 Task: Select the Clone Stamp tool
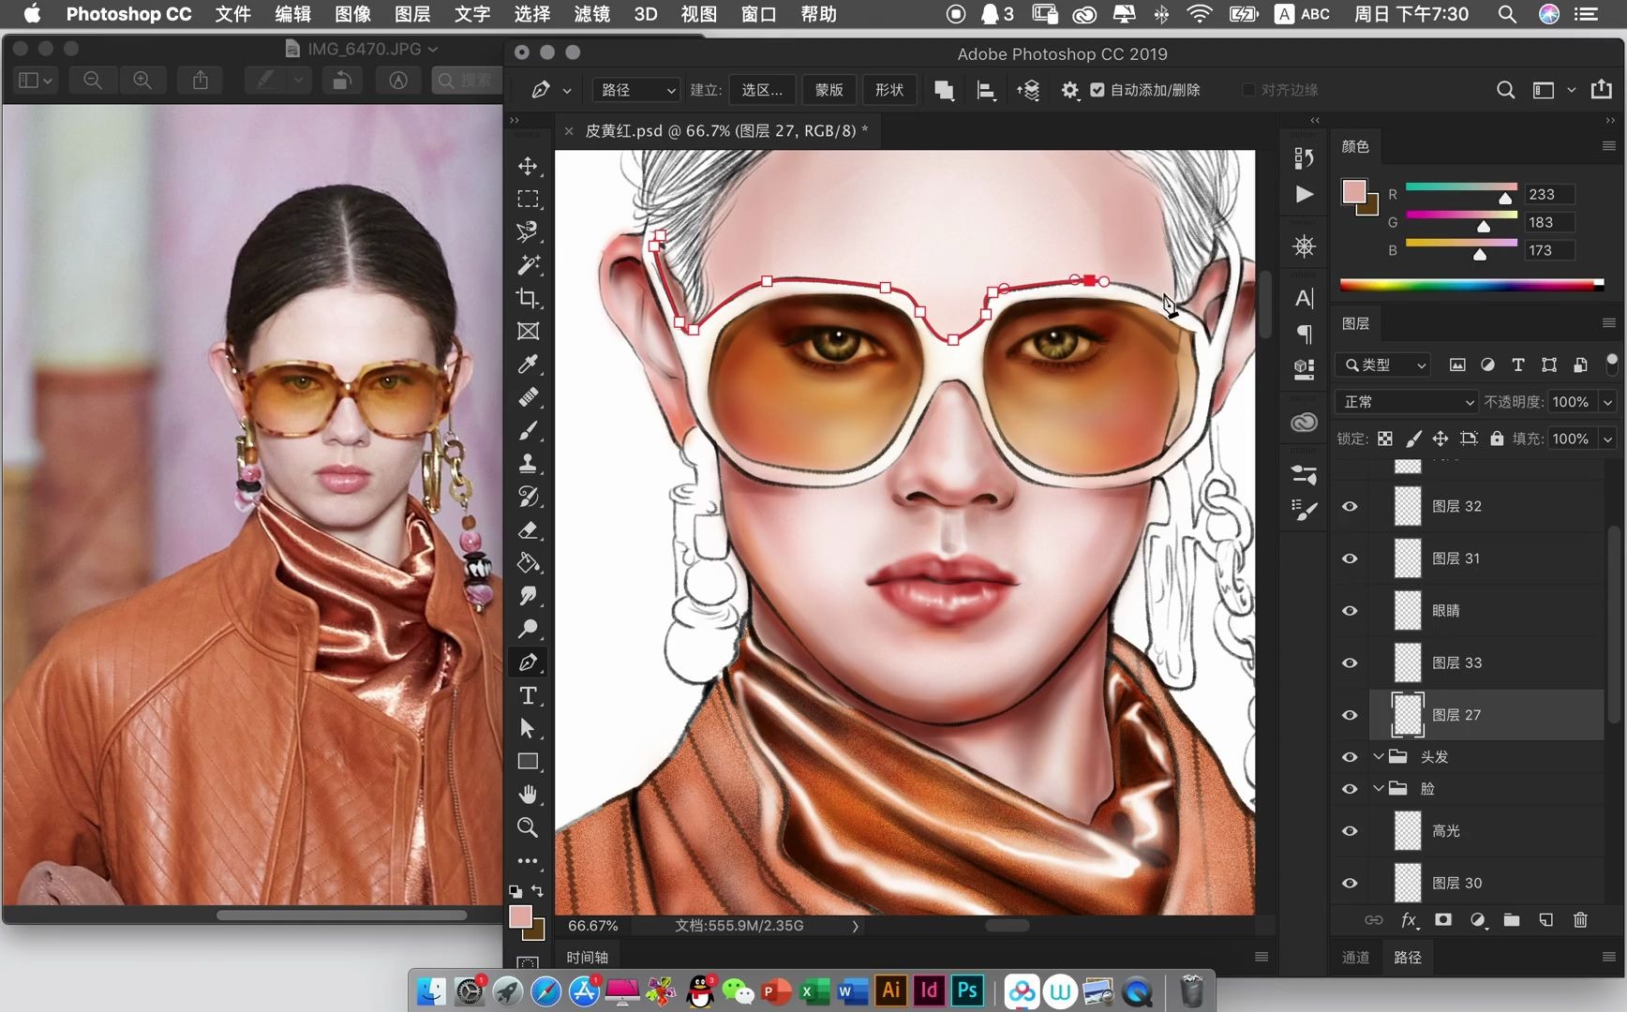[528, 463]
